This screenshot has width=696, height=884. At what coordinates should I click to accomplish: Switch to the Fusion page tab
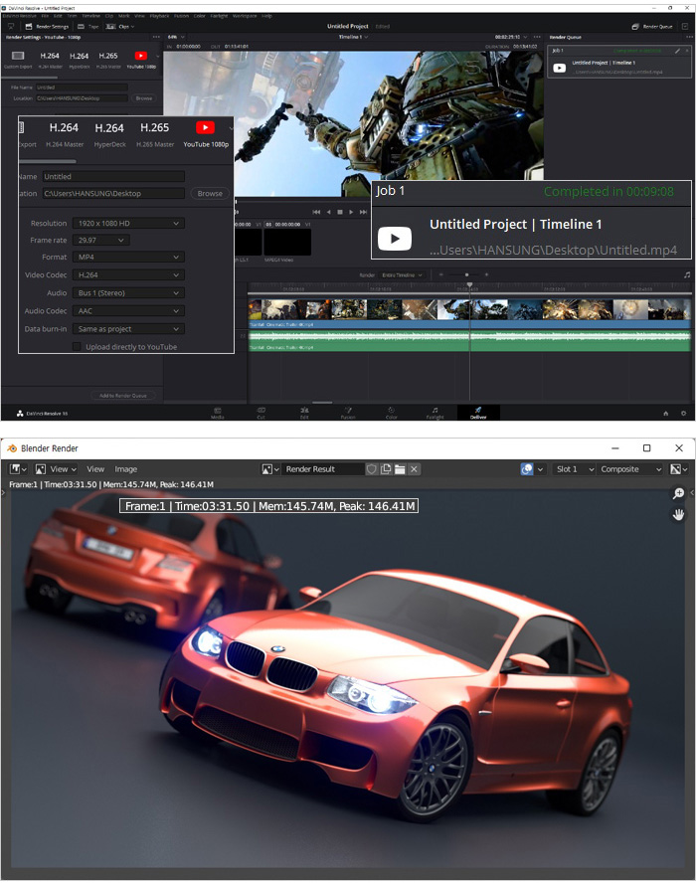[348, 413]
